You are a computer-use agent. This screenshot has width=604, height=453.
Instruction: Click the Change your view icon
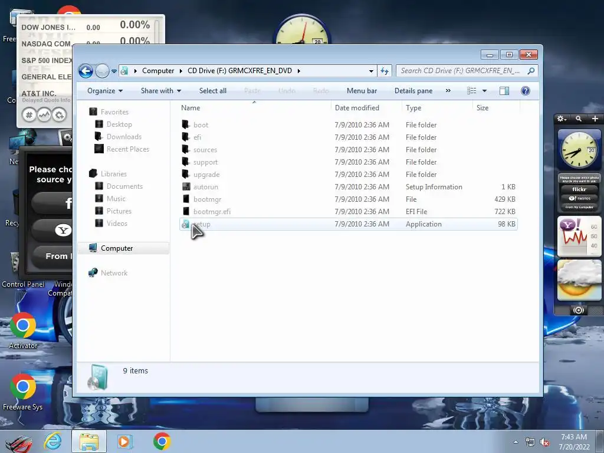point(471,91)
